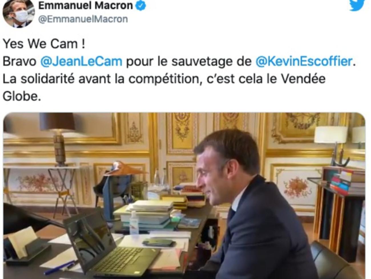Open the @KevinEscoffier mention

click(x=304, y=61)
